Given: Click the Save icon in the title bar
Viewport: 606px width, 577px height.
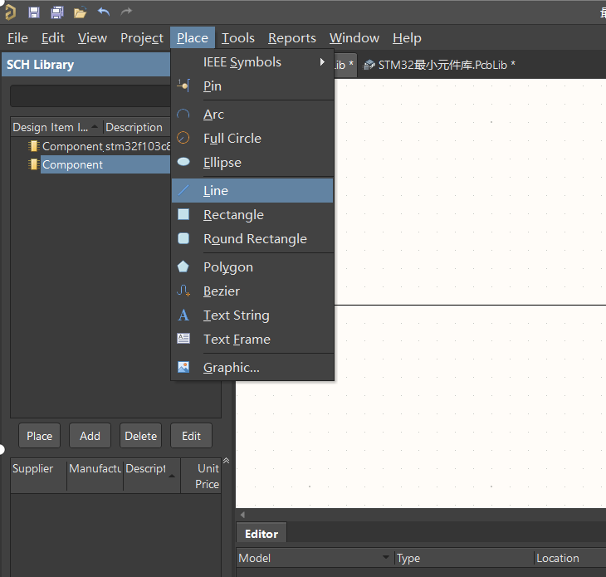Looking at the screenshot, I should [34, 12].
